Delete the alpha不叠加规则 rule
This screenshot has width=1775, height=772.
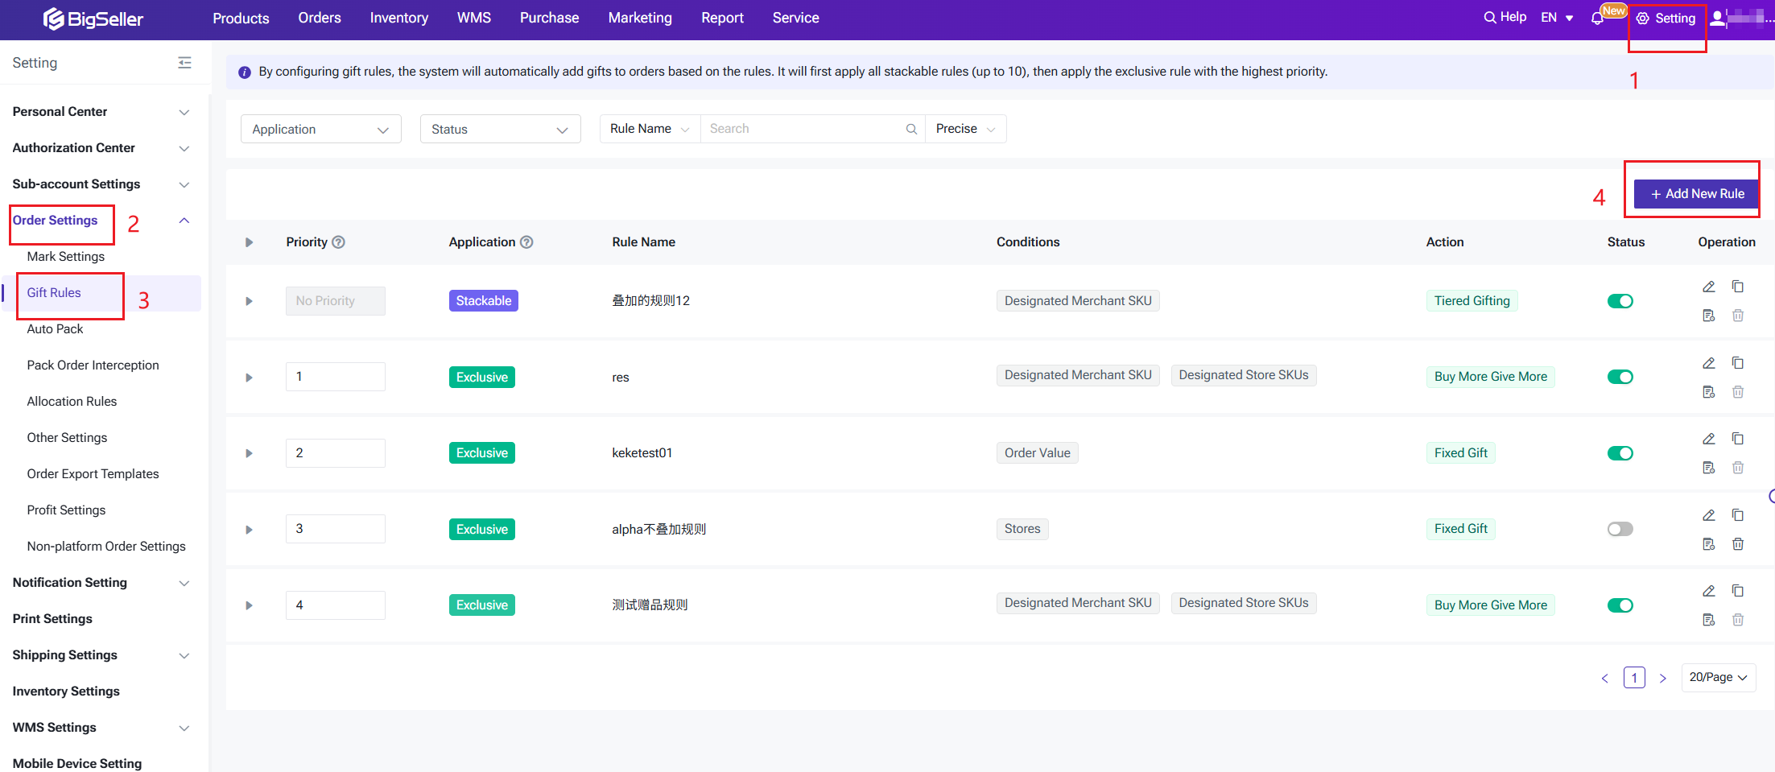pyautogui.click(x=1737, y=544)
